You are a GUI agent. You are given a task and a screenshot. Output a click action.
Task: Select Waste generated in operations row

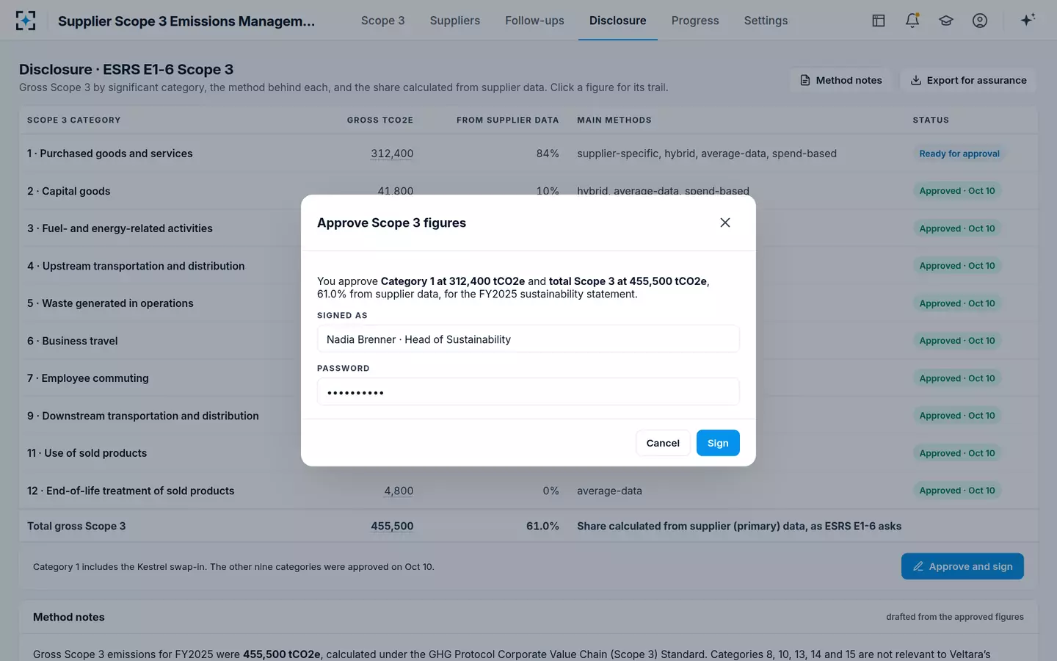click(528, 303)
